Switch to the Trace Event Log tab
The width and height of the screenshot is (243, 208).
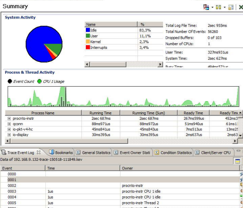click(21, 153)
